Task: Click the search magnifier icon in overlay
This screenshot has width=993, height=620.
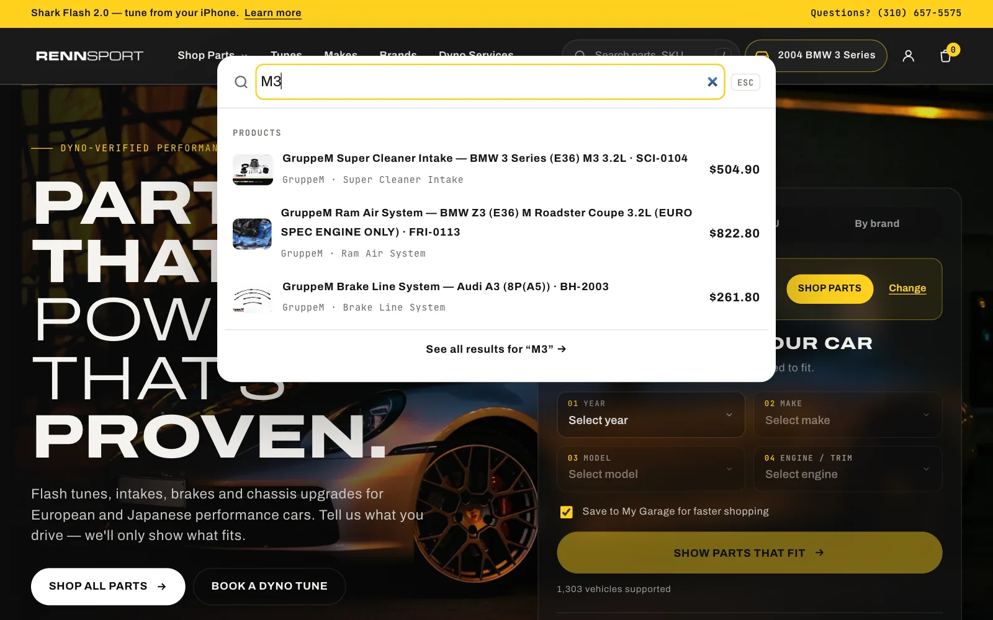Action: tap(241, 82)
